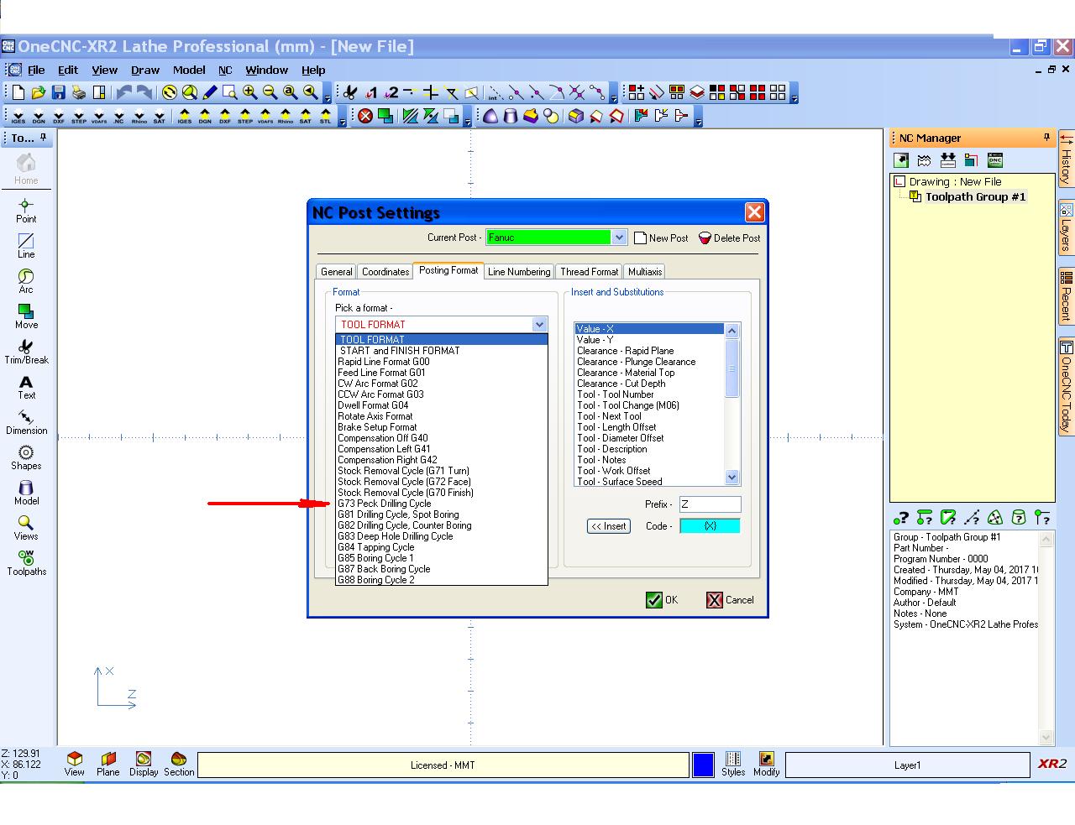
Task: Click the Save floppy disk icon
Action: tap(59, 92)
